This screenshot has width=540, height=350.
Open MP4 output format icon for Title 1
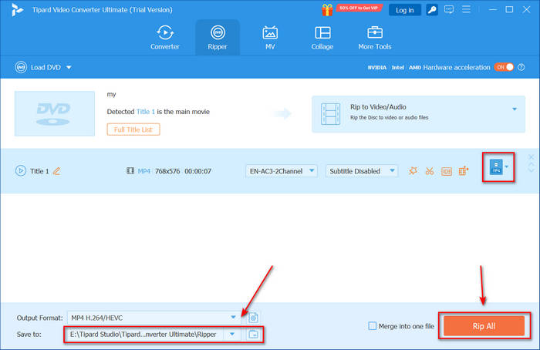[498, 167]
